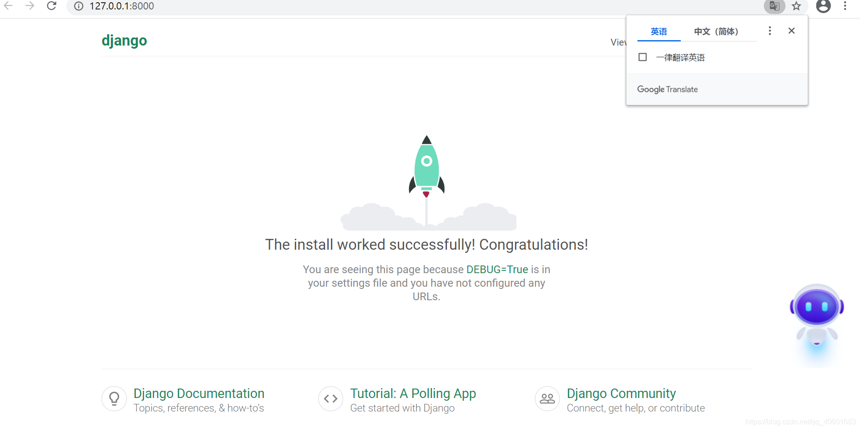Click the address bar URL 127.0.0.1:8000
Screen dimensions: 860x430
point(122,6)
